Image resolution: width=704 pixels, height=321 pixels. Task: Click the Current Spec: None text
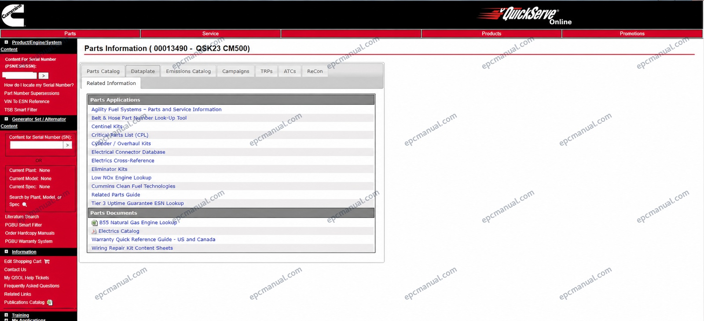(x=29, y=187)
